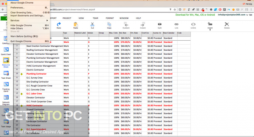Click the Copy toolbar icon
This screenshot has width=254, height=137.
[109, 24]
